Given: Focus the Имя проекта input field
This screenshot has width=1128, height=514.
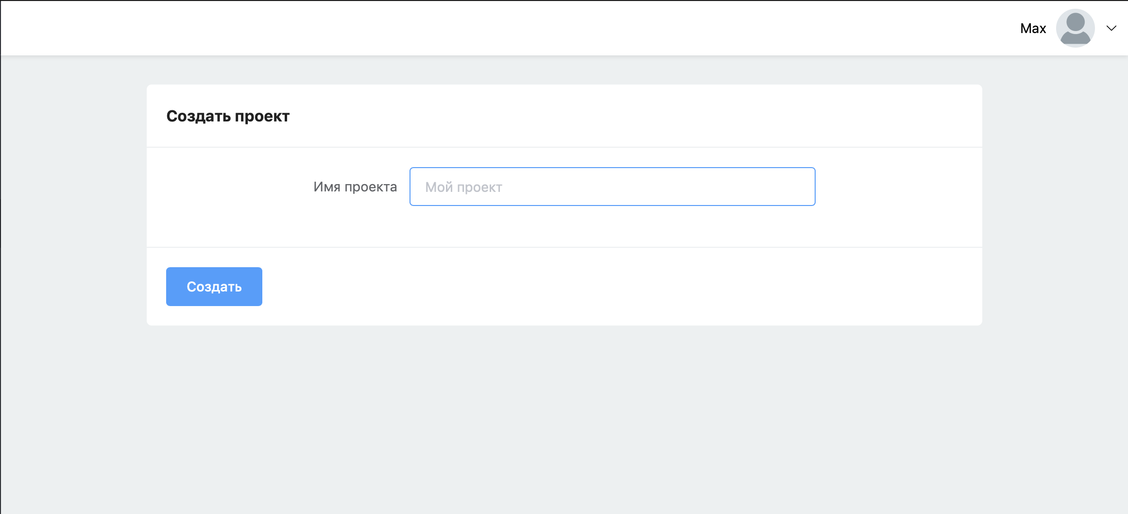Looking at the screenshot, I should (x=612, y=187).
